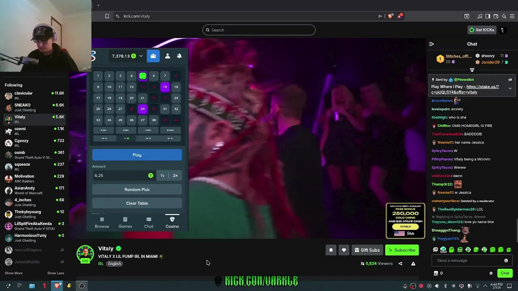Image resolution: width=518 pixels, height=291 pixels.
Task: Expand the gift leaderboard arrow
Action: pos(472,70)
